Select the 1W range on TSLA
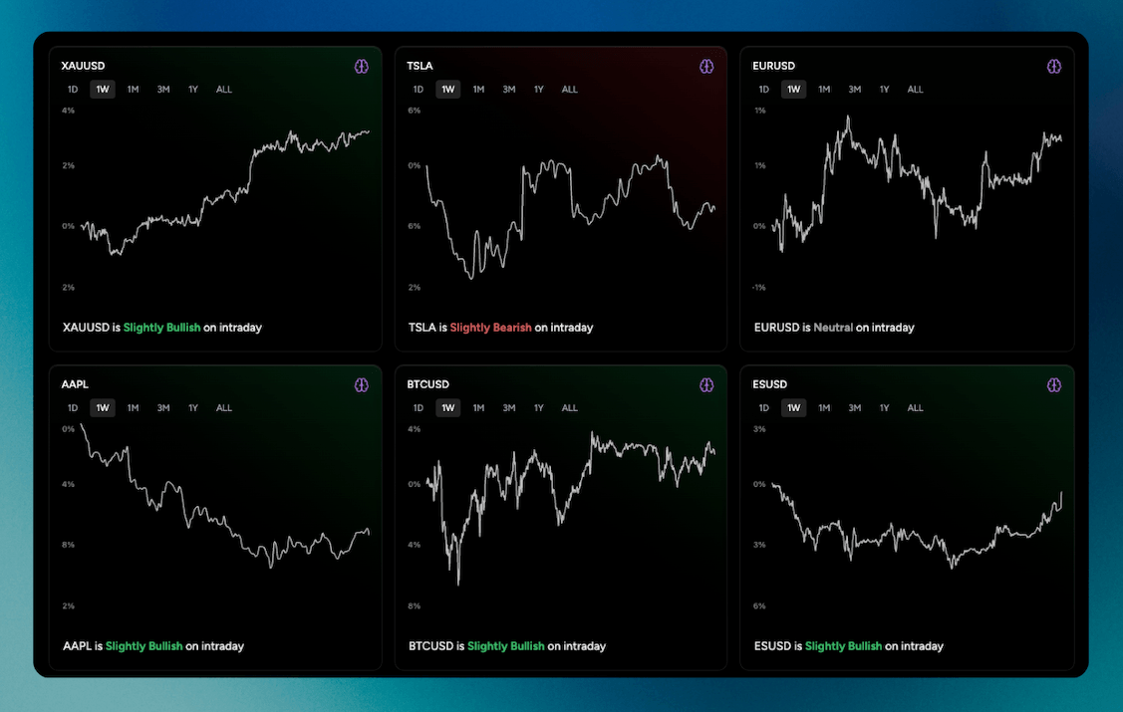The image size is (1123, 712). [x=447, y=90]
